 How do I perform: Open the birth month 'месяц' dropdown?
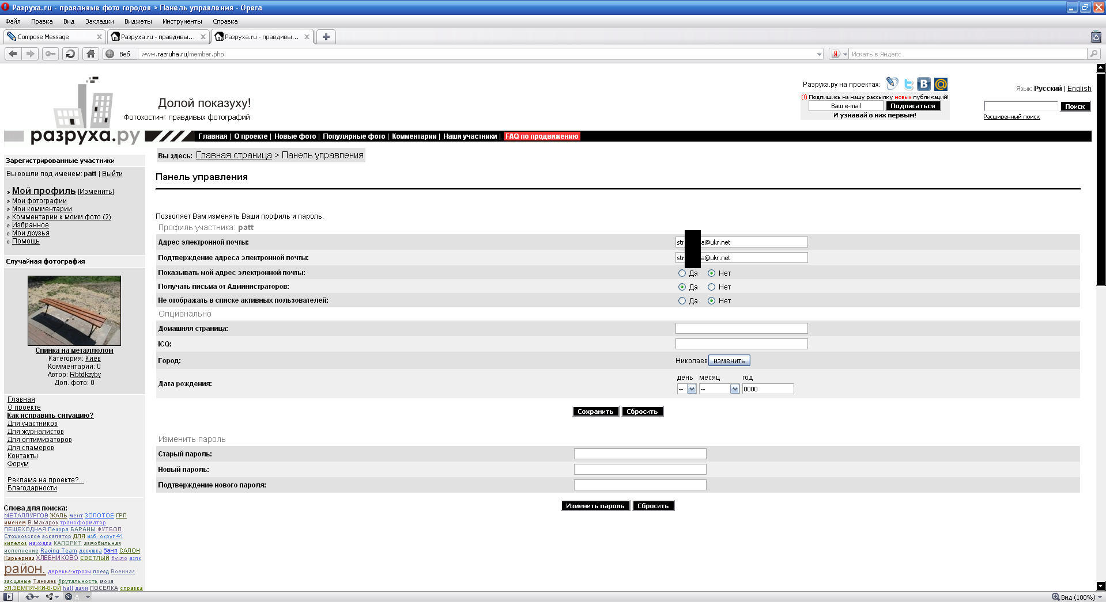coord(719,389)
